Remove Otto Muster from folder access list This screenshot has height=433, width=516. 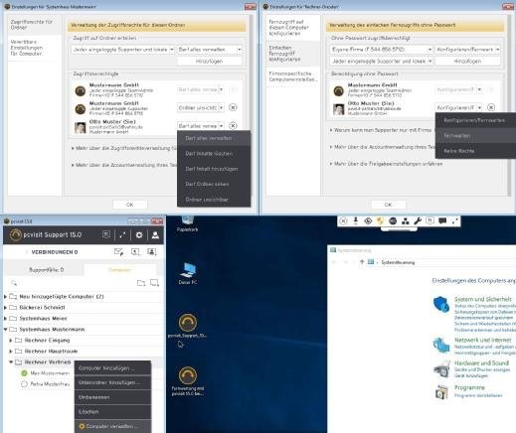233,126
